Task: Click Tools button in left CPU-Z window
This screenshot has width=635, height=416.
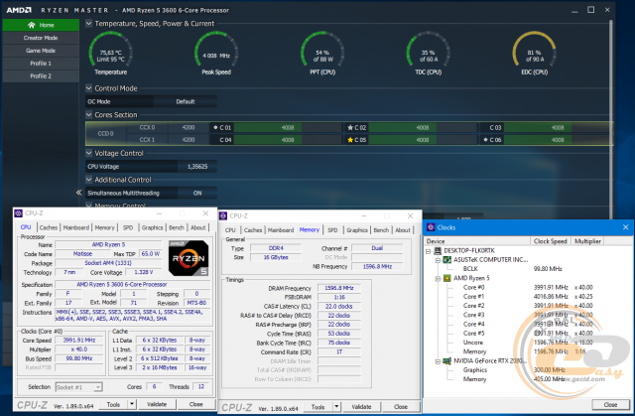Action: click(x=113, y=404)
